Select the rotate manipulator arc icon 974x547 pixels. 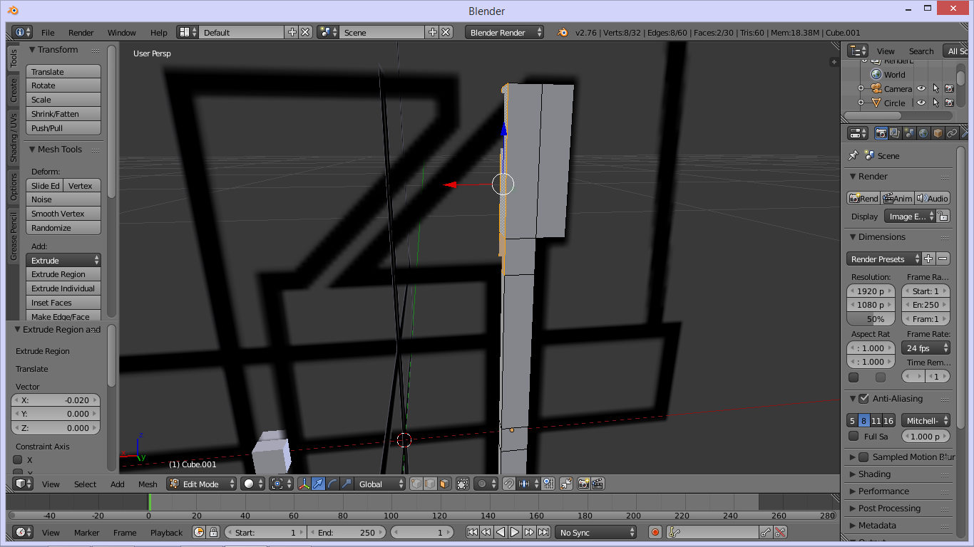(x=332, y=484)
